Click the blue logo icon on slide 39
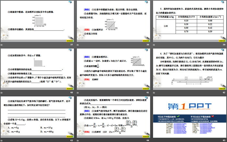The height and width of the screenshot is (142, 227). pos(223,2)
